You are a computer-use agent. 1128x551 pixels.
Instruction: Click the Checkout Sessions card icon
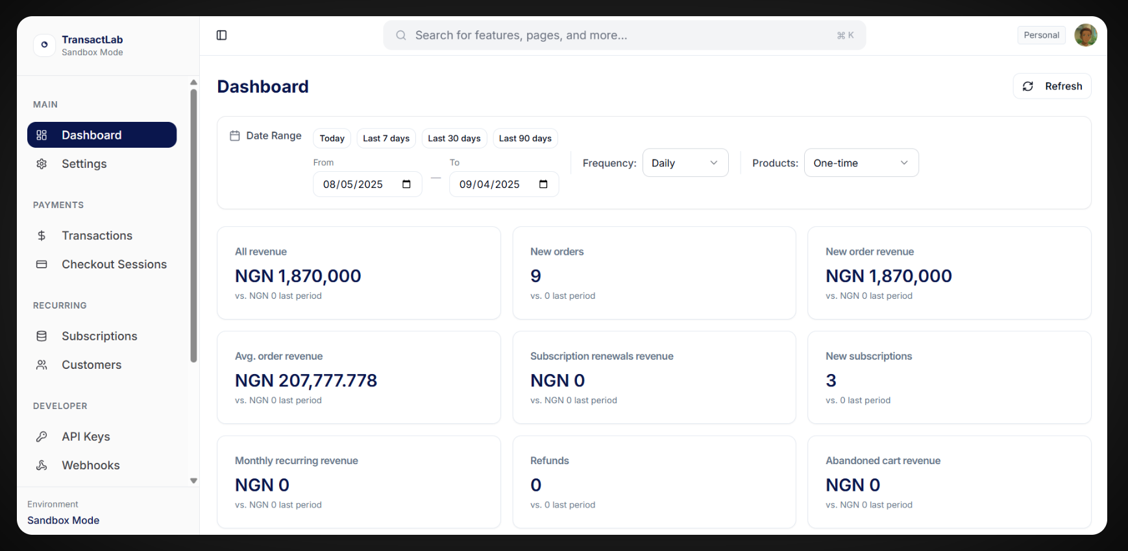click(x=42, y=264)
